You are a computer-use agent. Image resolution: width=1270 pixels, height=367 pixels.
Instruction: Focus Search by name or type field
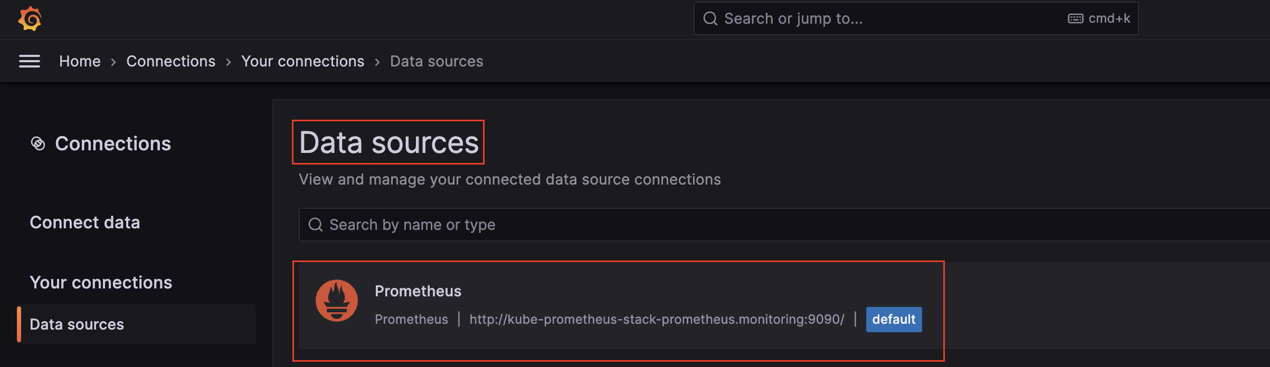(739, 225)
